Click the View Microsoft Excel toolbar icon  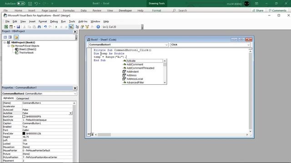[x=6, y=27]
